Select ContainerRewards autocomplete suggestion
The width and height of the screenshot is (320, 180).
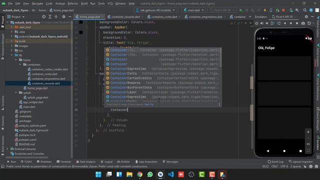(163, 83)
